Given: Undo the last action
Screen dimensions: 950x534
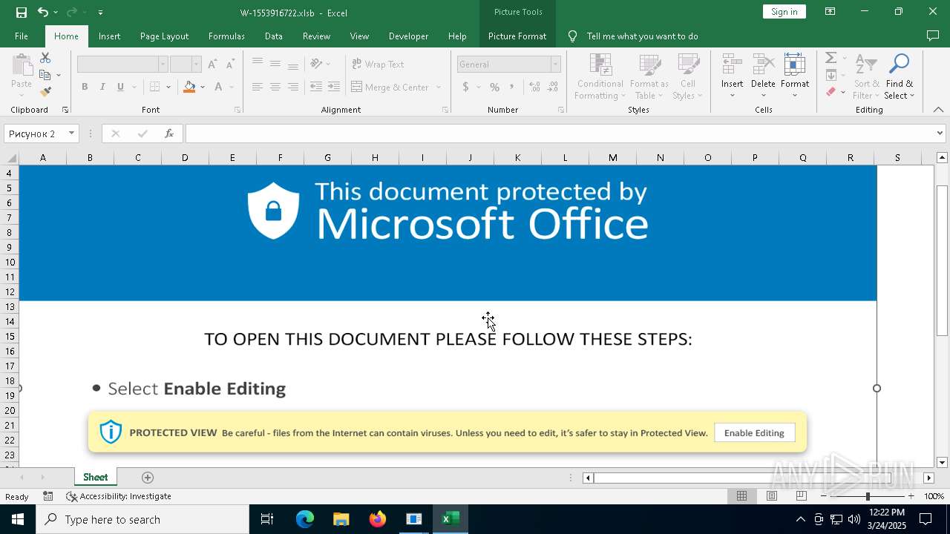Looking at the screenshot, I should (x=43, y=12).
